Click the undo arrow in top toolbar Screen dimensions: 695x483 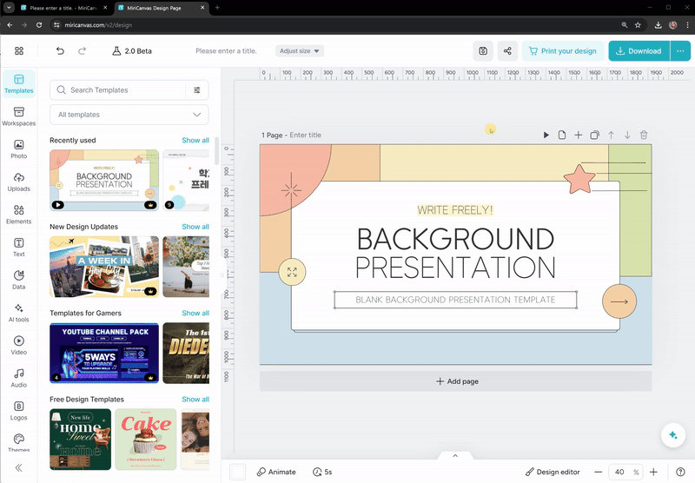tap(60, 51)
